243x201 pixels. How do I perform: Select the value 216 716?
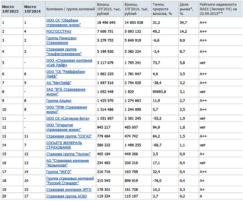(x=104, y=172)
